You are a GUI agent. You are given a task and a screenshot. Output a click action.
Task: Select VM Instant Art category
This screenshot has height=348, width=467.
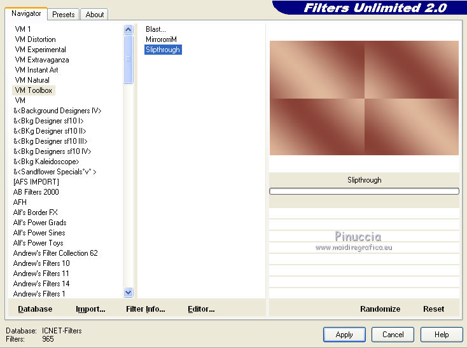point(36,69)
